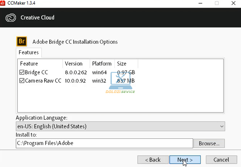Click into the Install to path field

pos(104,143)
